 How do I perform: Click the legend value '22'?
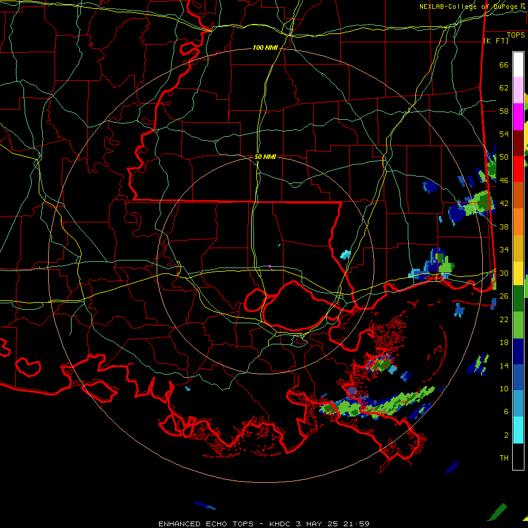(504, 319)
